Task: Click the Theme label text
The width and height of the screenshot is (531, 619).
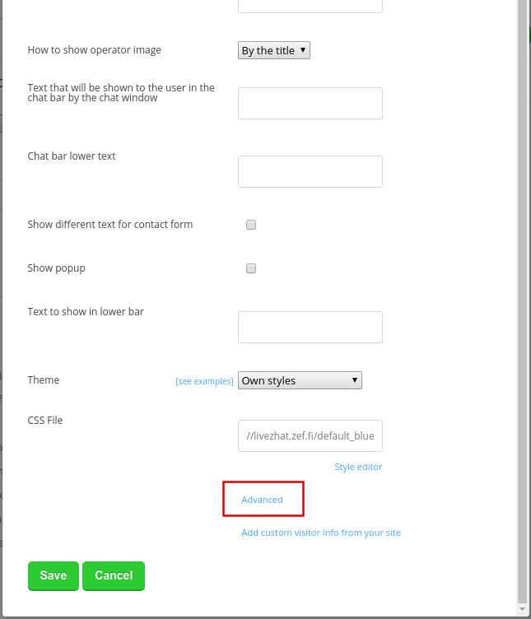Action: (x=44, y=379)
